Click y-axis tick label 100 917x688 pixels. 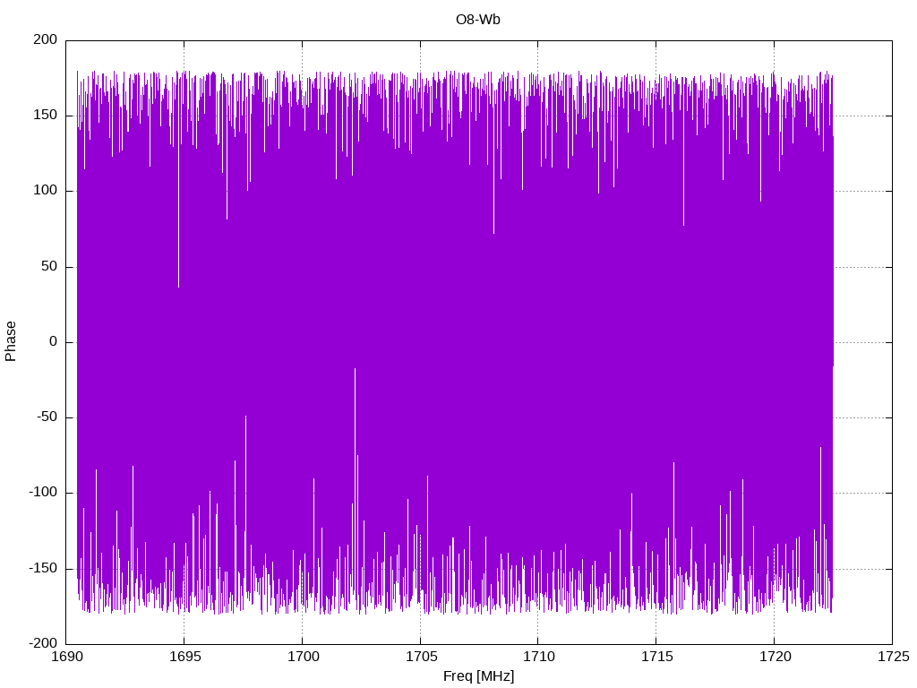pos(46,191)
